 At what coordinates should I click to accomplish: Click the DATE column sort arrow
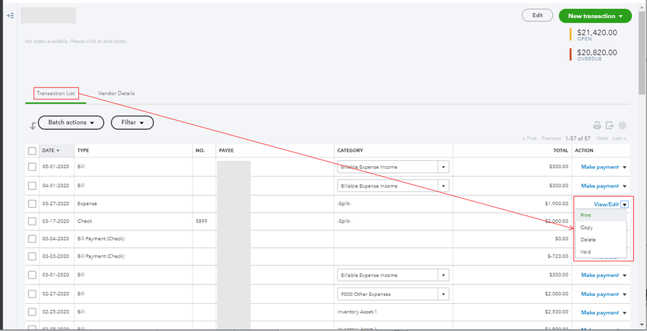57,151
